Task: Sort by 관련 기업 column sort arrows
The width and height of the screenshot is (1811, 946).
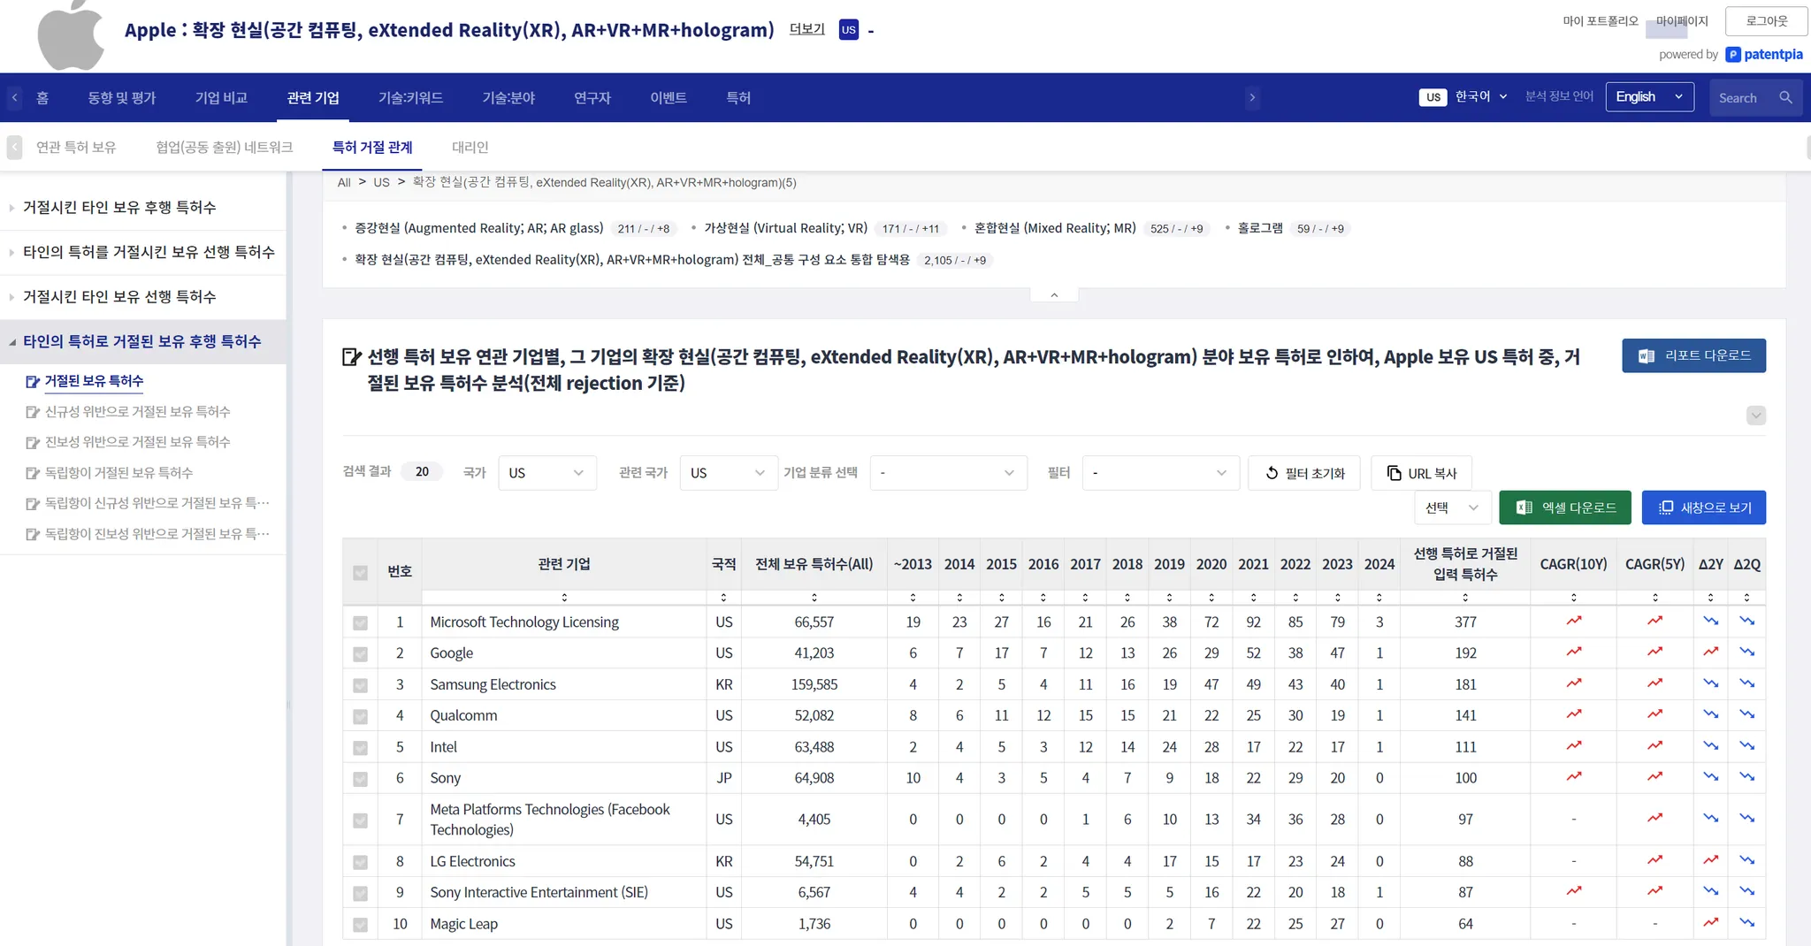Action: point(564,598)
